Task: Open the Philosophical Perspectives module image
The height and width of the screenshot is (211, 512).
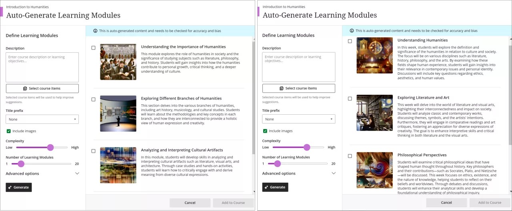Action: pyautogui.click(x=374, y=170)
